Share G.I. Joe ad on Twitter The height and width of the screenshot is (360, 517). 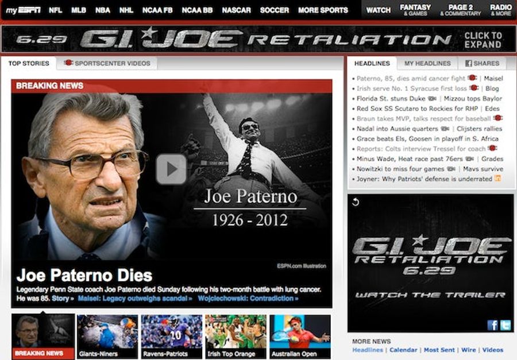[x=505, y=325]
